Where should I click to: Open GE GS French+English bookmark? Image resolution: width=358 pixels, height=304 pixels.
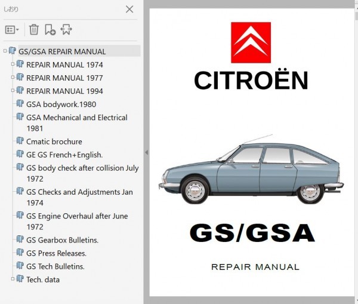[x=64, y=155]
